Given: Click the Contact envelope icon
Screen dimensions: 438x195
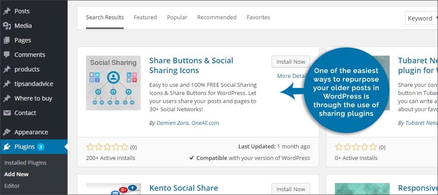Looking at the screenshot, I should point(7,113).
